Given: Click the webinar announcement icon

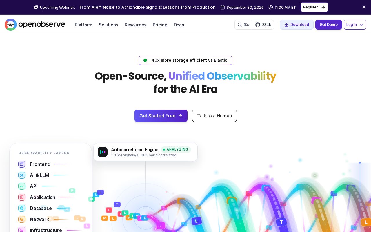Looking at the screenshot, I should coord(36,7).
